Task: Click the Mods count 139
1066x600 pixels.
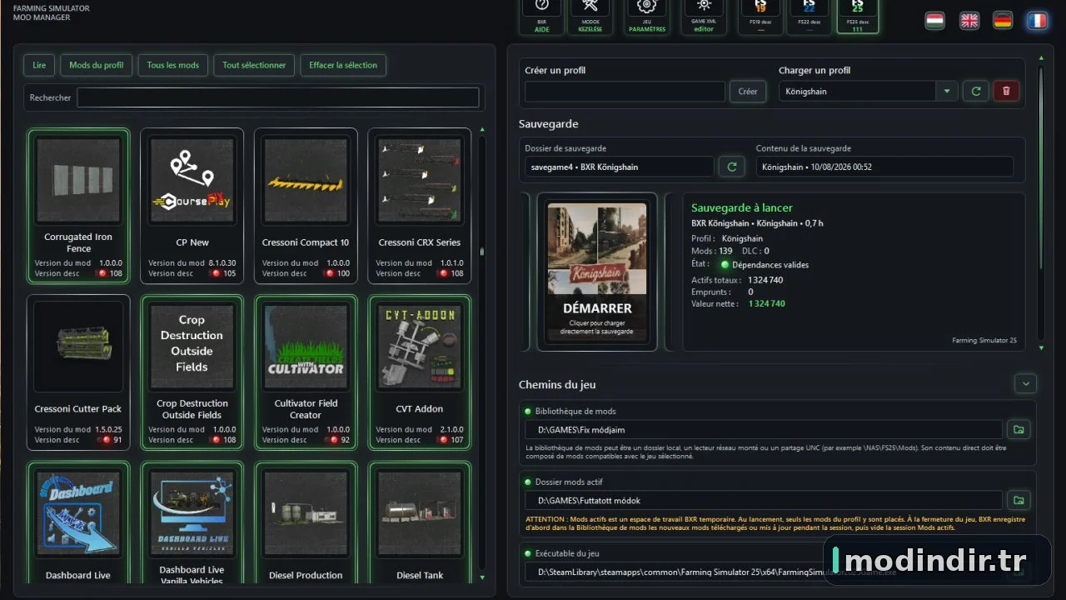Action: click(x=725, y=251)
